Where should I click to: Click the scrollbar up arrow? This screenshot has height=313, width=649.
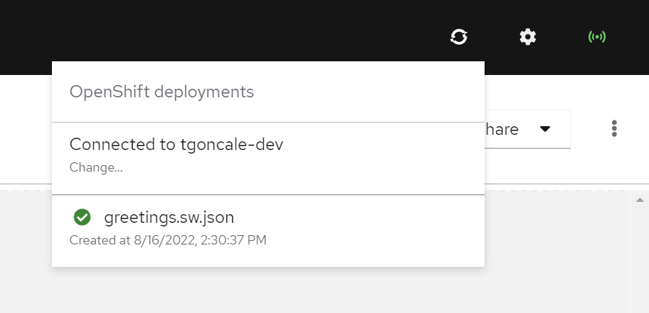coord(640,200)
